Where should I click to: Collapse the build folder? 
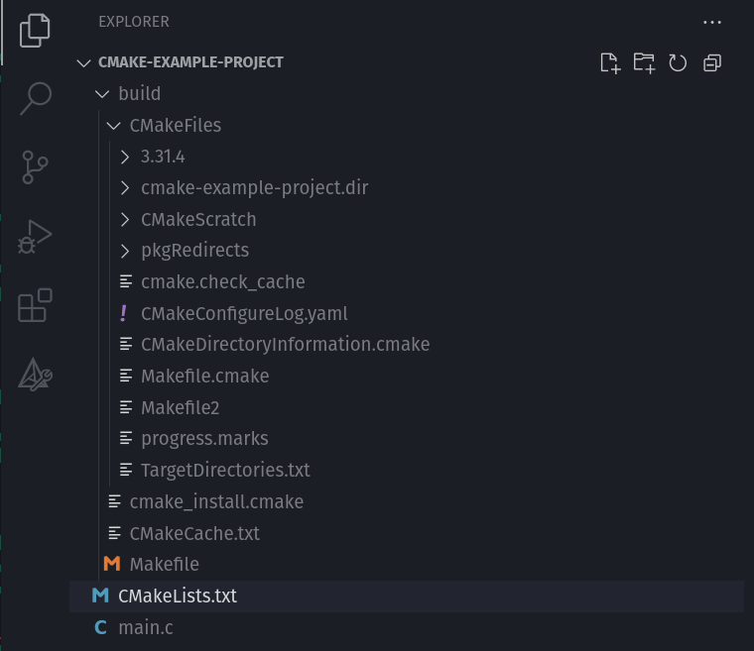(x=139, y=94)
